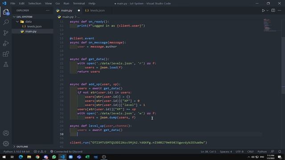
Task: Click the client.run token line
Action: point(138,143)
